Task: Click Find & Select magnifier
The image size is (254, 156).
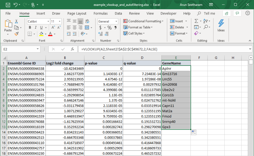Action: coord(206,27)
